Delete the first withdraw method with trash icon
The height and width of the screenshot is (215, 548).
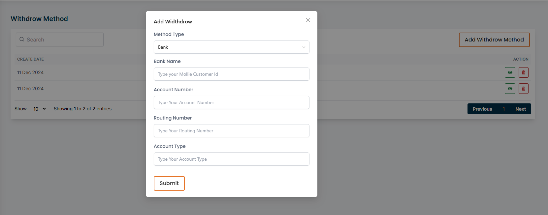tap(523, 72)
